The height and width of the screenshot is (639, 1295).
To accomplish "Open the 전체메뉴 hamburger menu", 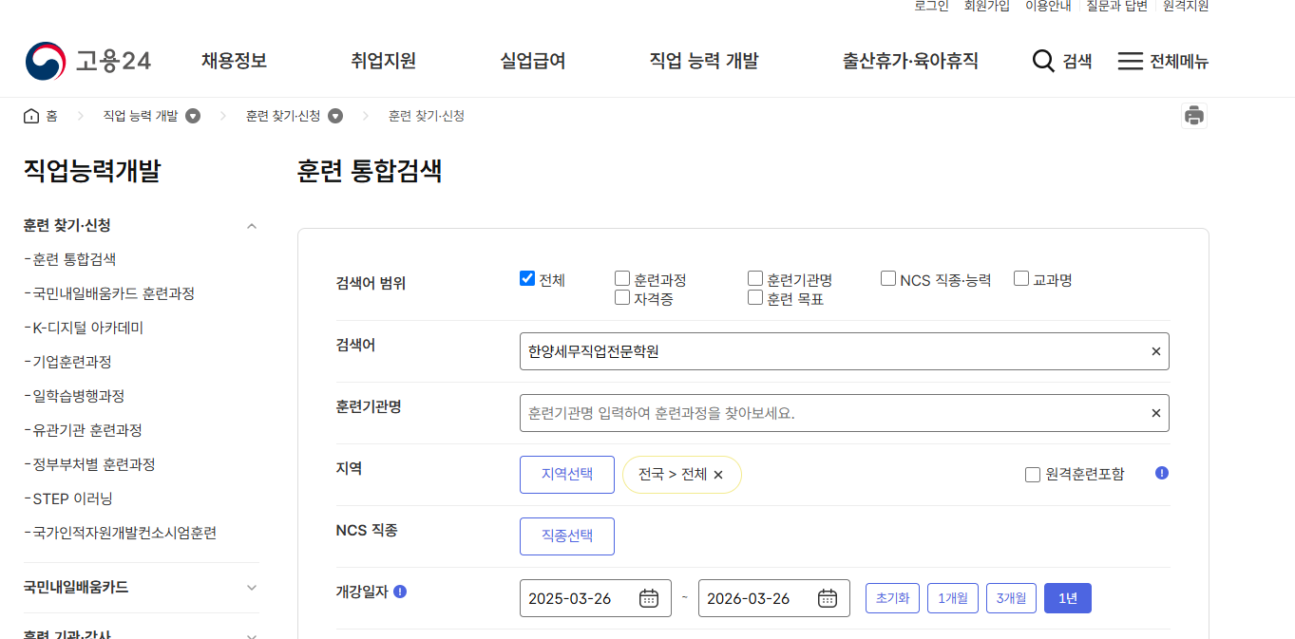I will click(x=1130, y=62).
